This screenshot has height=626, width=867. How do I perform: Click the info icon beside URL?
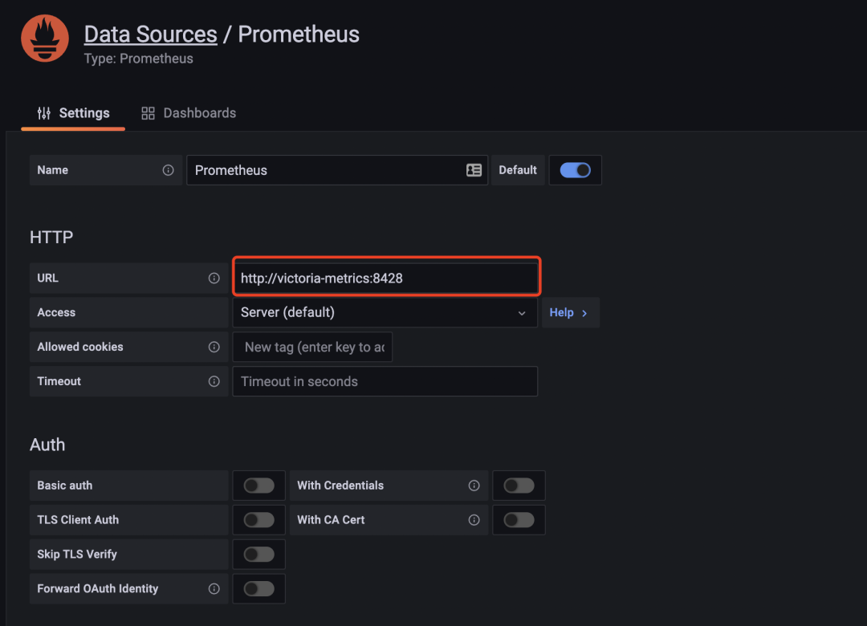[x=214, y=278]
